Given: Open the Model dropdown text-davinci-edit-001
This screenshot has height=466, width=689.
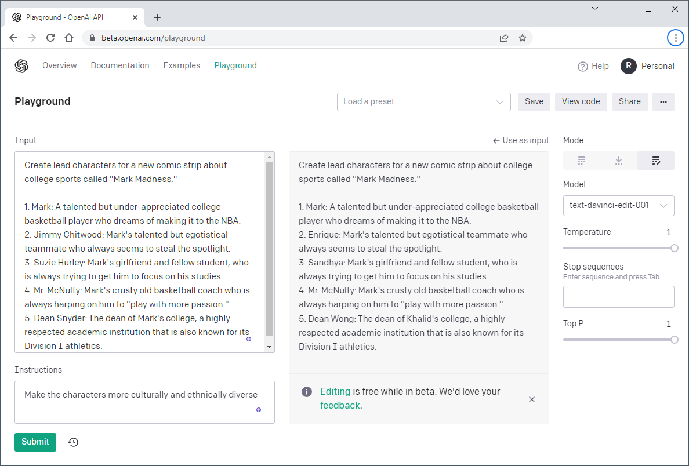Looking at the screenshot, I should pos(619,206).
